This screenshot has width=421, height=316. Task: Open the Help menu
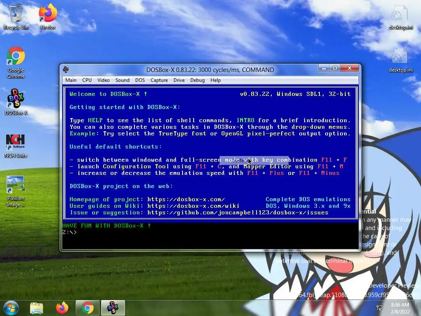215,80
